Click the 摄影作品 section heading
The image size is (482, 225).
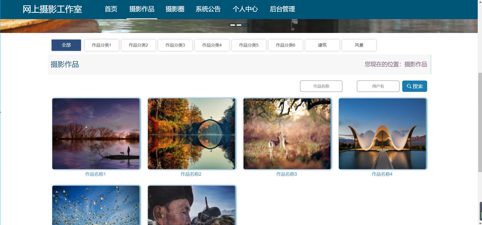pos(65,64)
